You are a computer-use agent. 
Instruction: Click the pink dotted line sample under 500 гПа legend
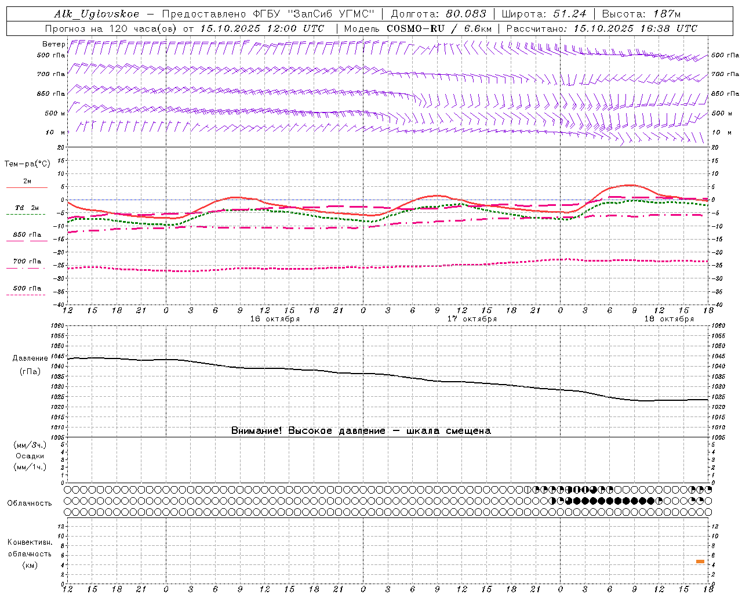(x=26, y=295)
